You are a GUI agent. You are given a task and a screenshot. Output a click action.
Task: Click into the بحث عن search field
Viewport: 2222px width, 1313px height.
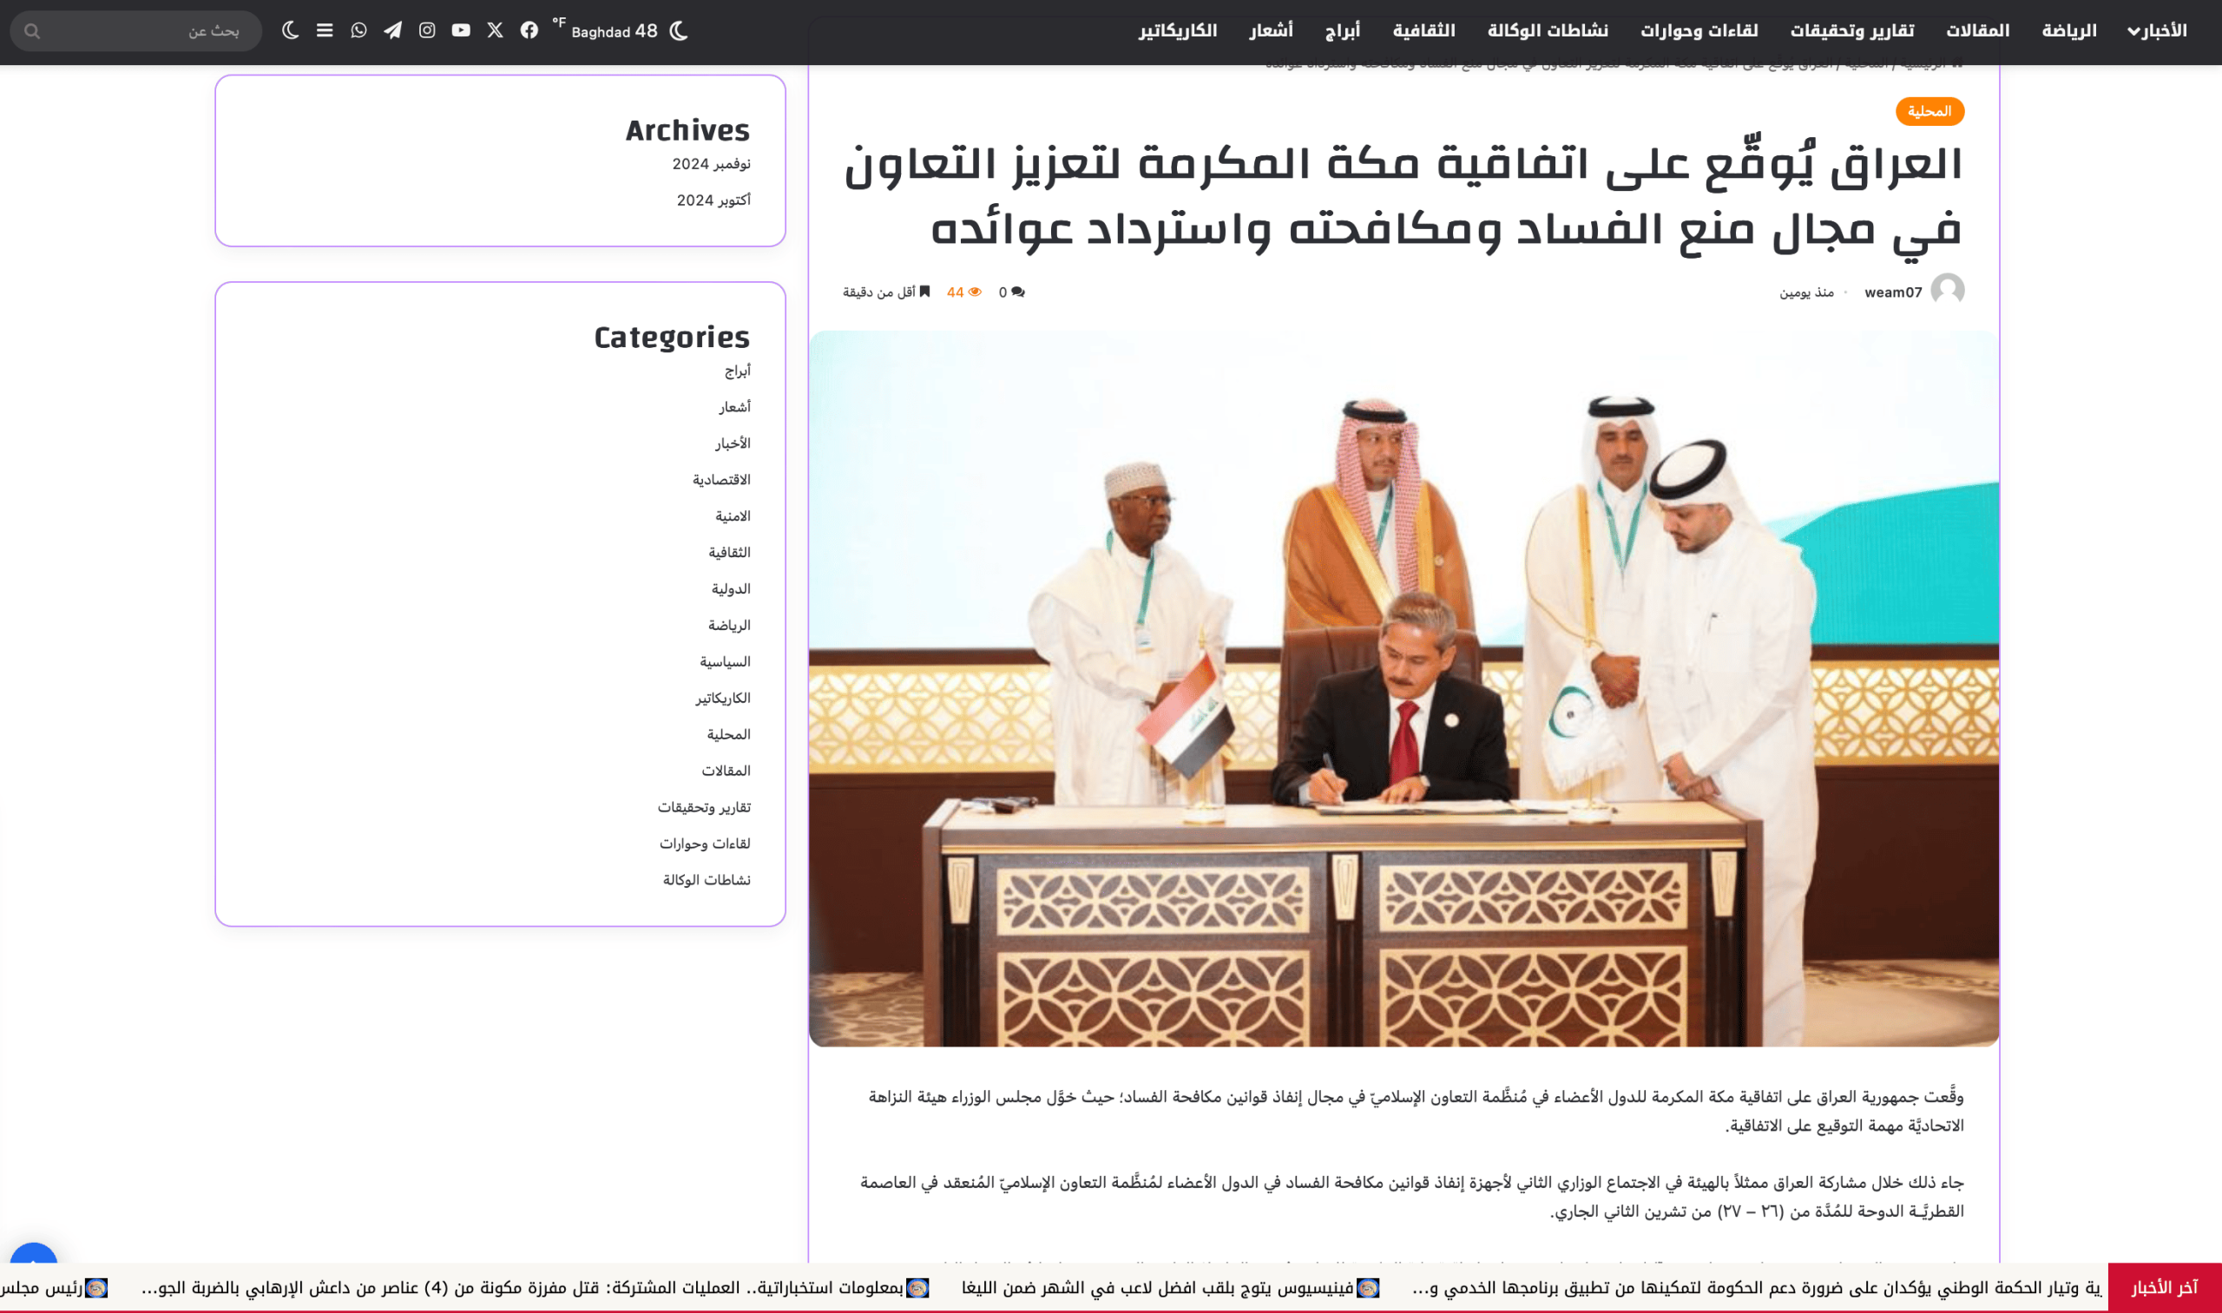141,31
